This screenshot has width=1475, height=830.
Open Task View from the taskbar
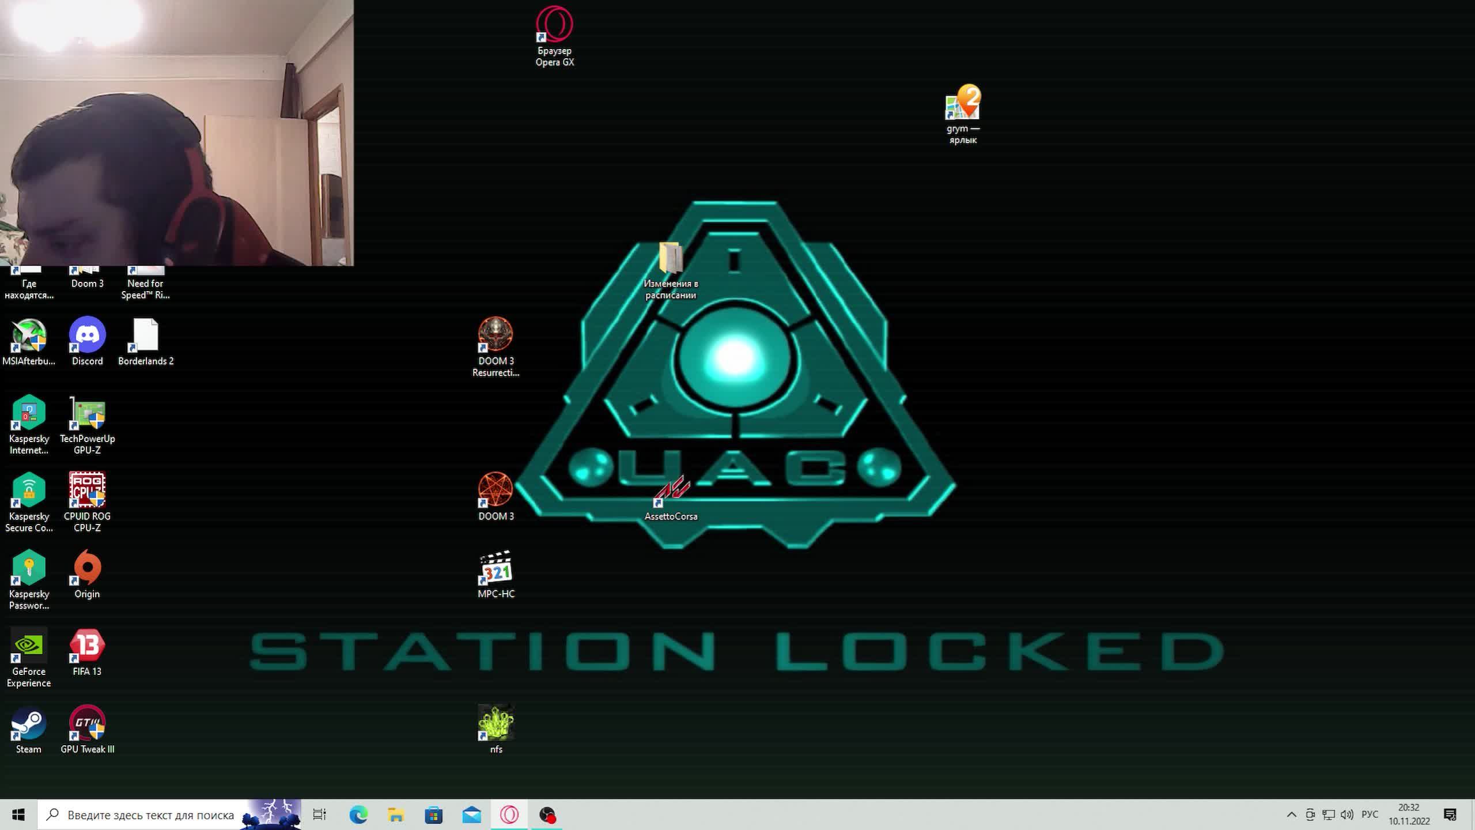[x=319, y=814]
